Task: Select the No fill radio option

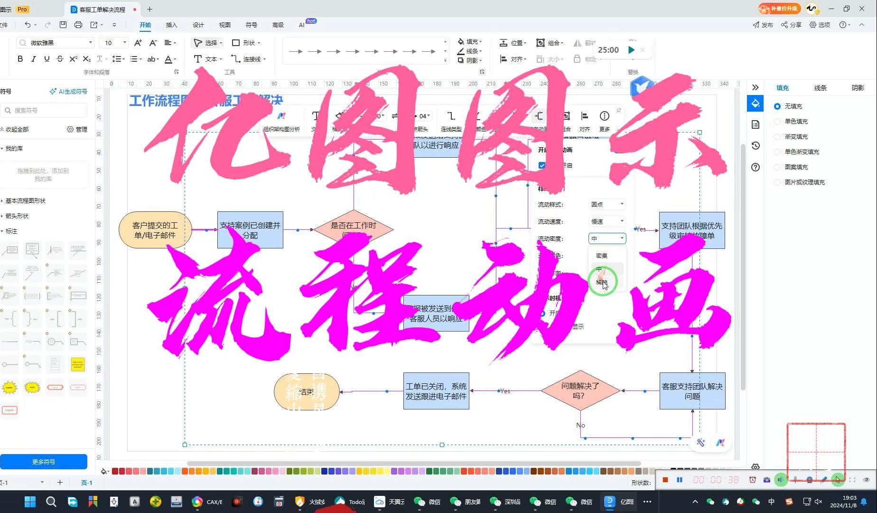Action: [x=777, y=106]
